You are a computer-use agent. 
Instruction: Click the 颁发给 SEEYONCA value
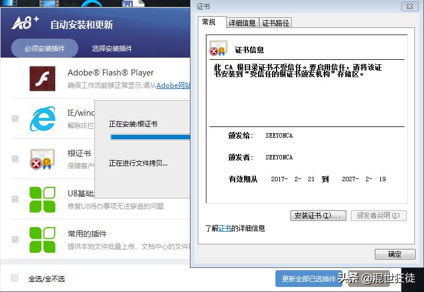tap(279, 135)
